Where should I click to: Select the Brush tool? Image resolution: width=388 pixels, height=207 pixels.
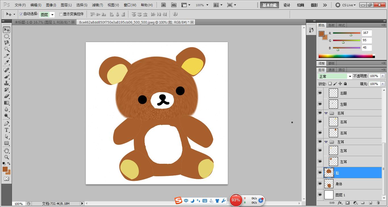[x=7, y=76]
